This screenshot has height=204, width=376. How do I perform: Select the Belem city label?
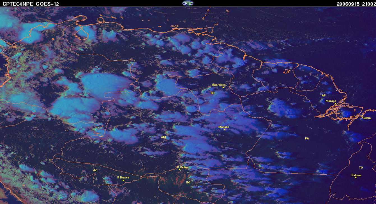pyautogui.click(x=366, y=118)
